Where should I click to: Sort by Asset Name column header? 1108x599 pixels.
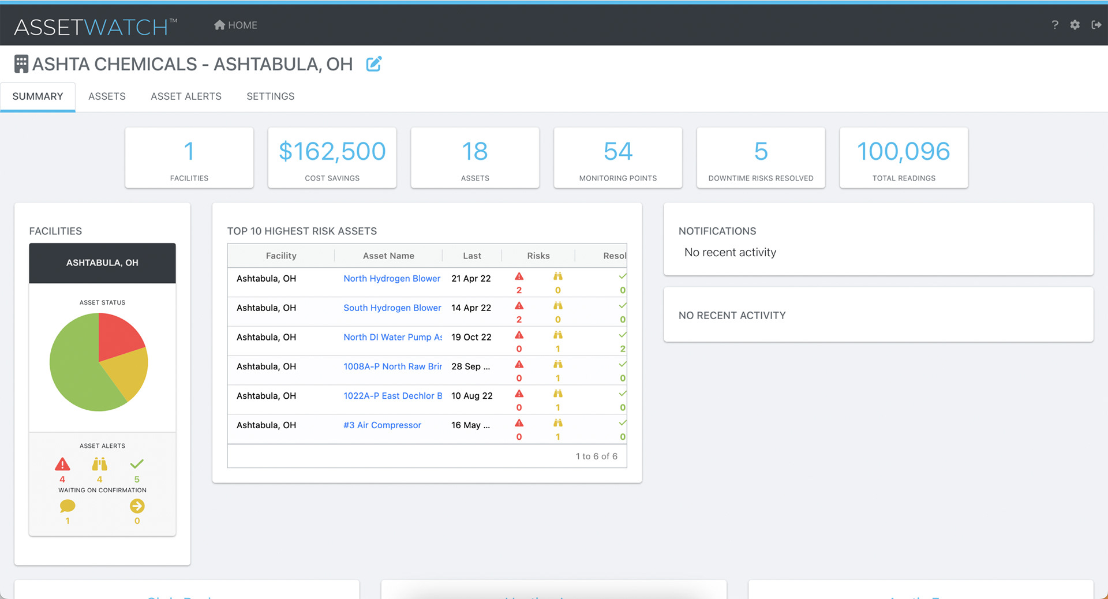click(x=388, y=256)
